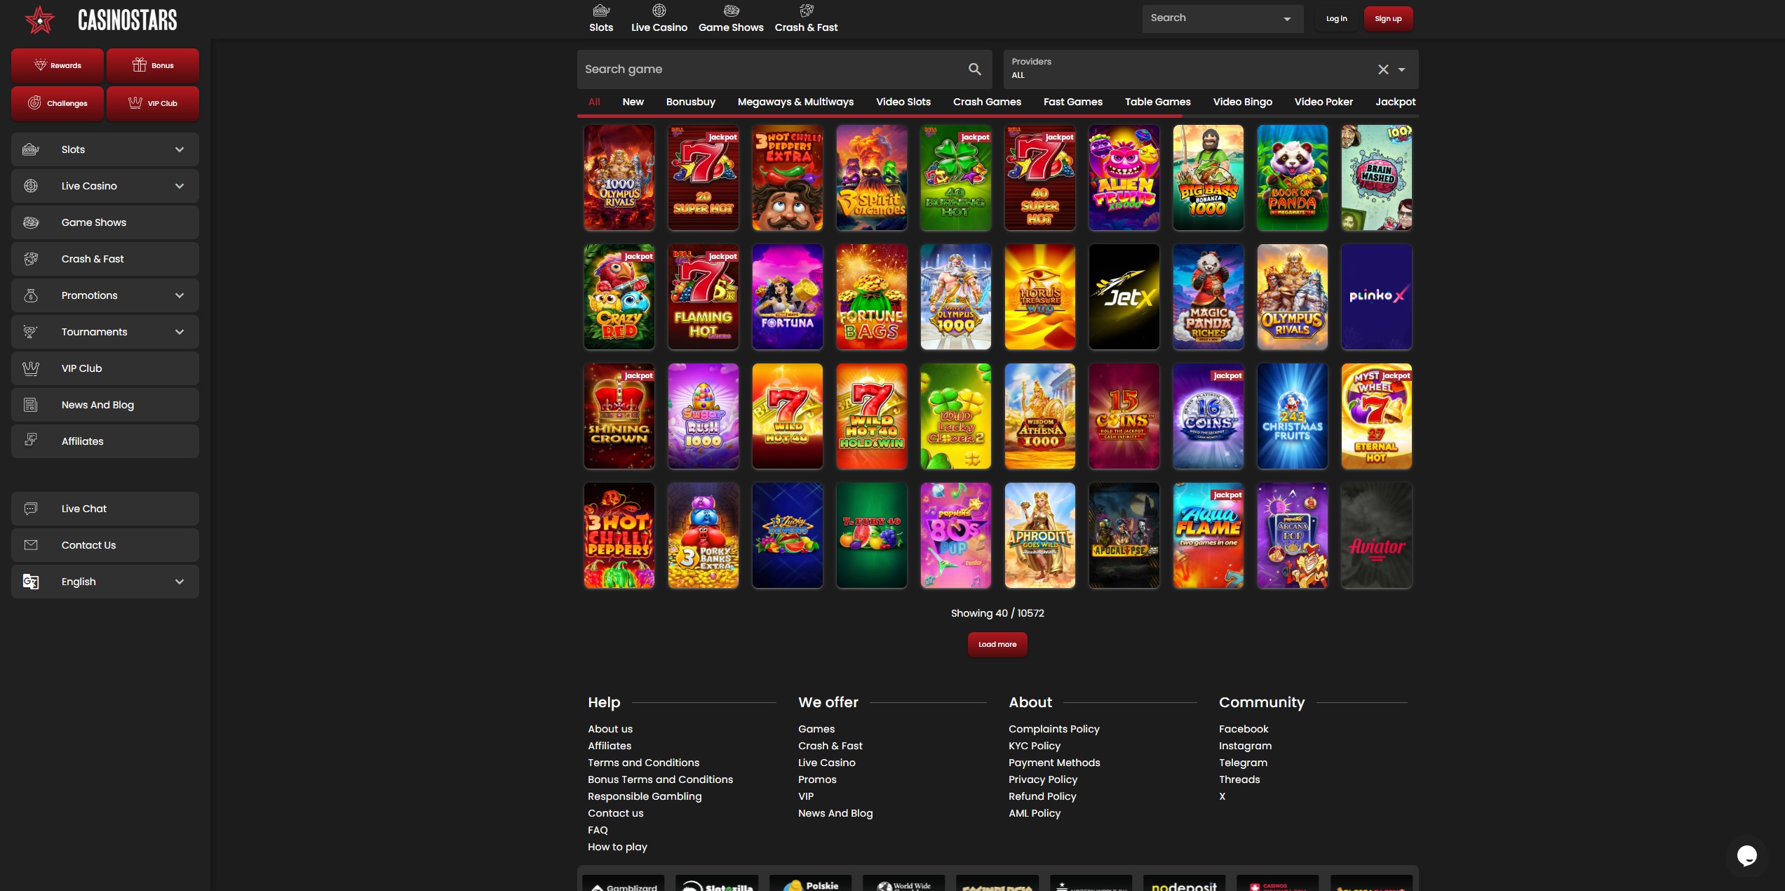Select the Crash Games tab
Image resolution: width=1785 pixels, height=891 pixels.
click(987, 102)
